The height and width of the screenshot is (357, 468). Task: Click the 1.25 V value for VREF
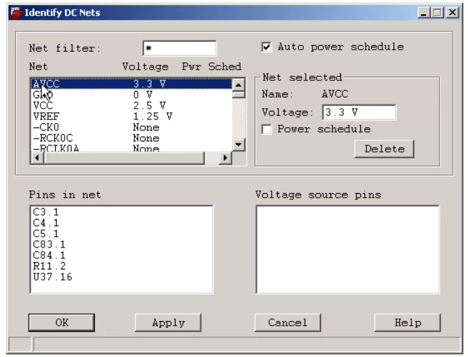[152, 116]
